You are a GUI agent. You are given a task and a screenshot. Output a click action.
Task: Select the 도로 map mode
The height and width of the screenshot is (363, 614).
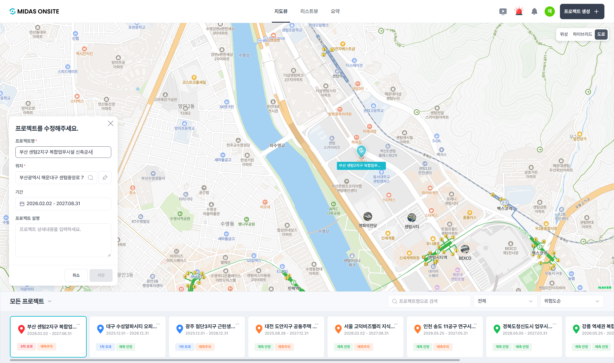tap(601, 34)
